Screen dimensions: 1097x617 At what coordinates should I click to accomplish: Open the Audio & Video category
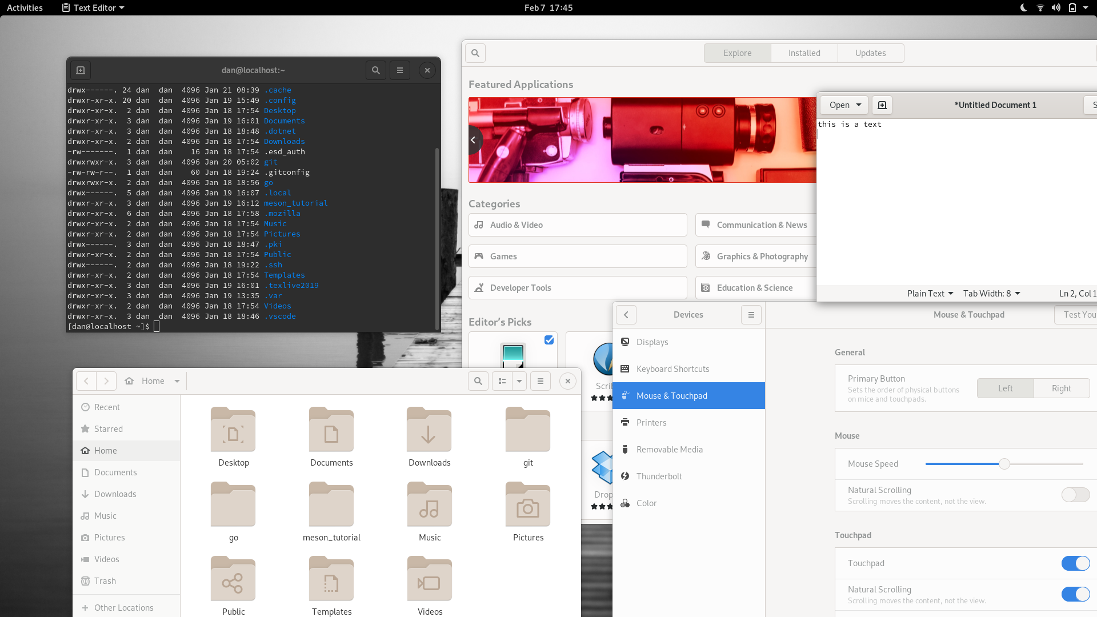(578, 225)
